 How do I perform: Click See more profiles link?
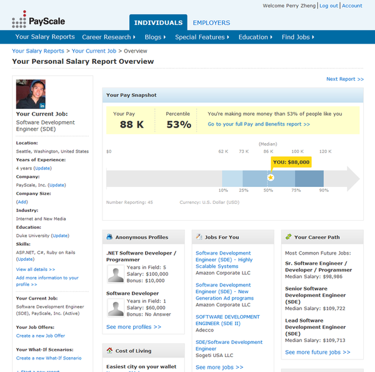pos(134,327)
